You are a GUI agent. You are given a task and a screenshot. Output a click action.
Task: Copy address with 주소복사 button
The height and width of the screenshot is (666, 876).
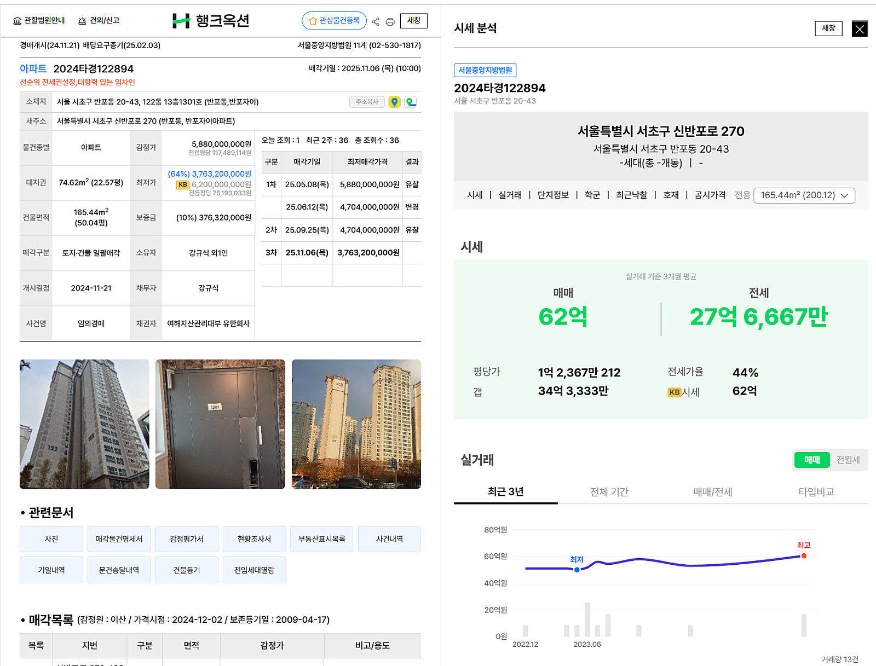(367, 102)
